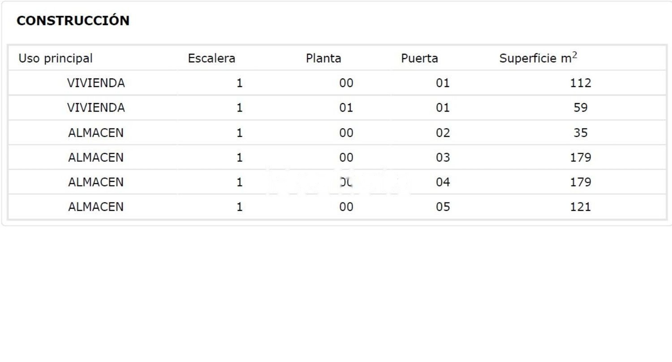Screen dimensions: 672x362
Task: Click the Puerta value 03 cell
Action: tap(443, 158)
